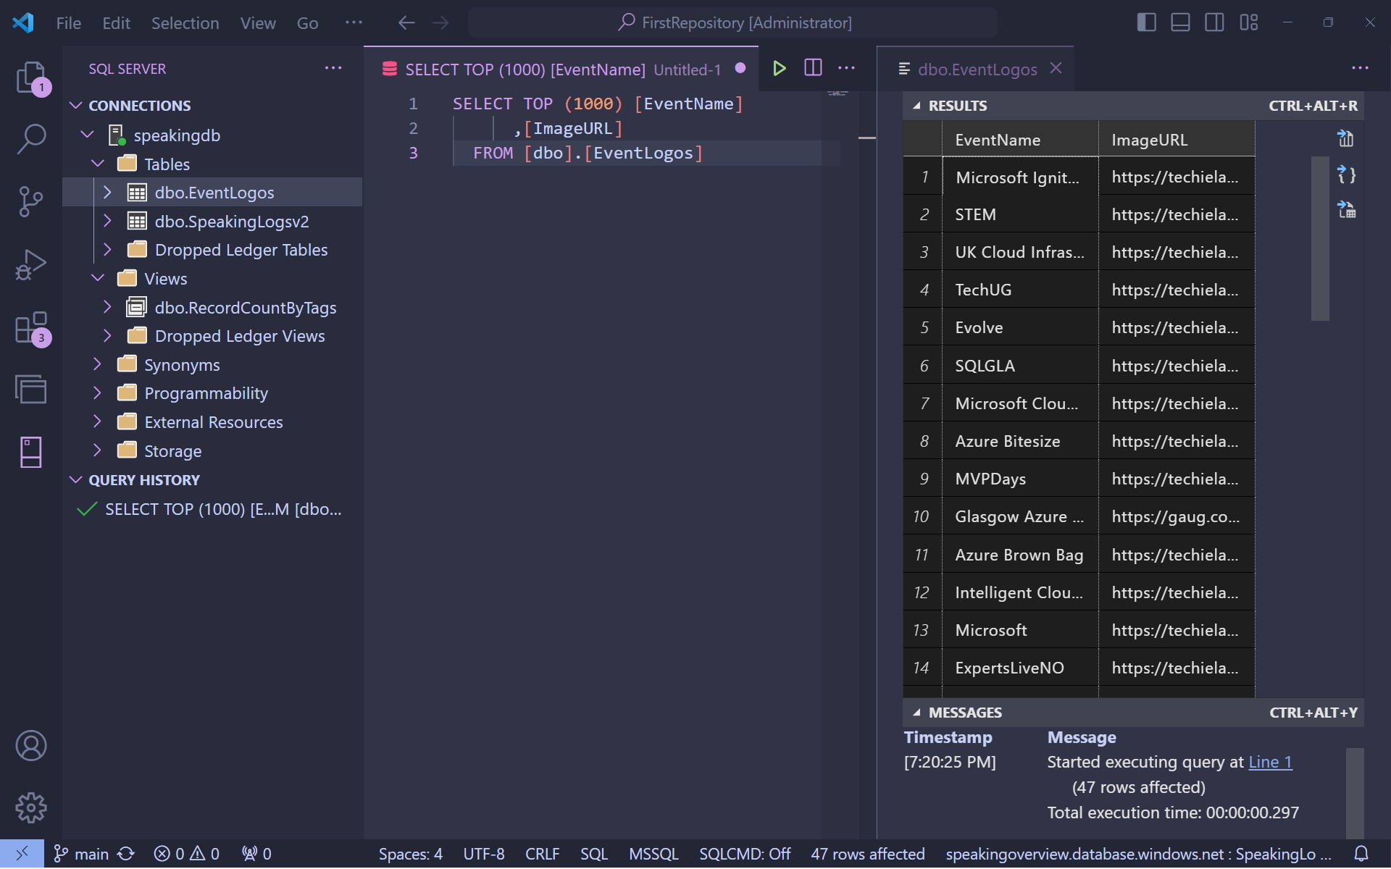Open the Search view
Screen dimensions: 1391x869
(31, 139)
